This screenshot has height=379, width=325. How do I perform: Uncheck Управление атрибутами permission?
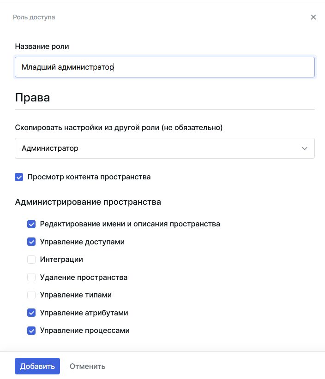(31, 313)
